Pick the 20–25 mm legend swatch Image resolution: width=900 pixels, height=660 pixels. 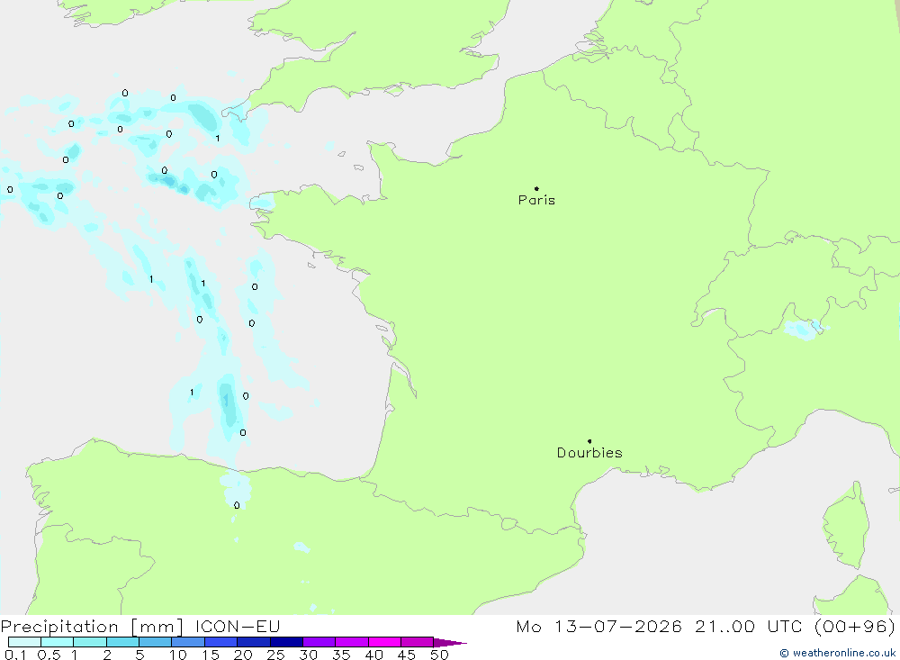(x=253, y=642)
